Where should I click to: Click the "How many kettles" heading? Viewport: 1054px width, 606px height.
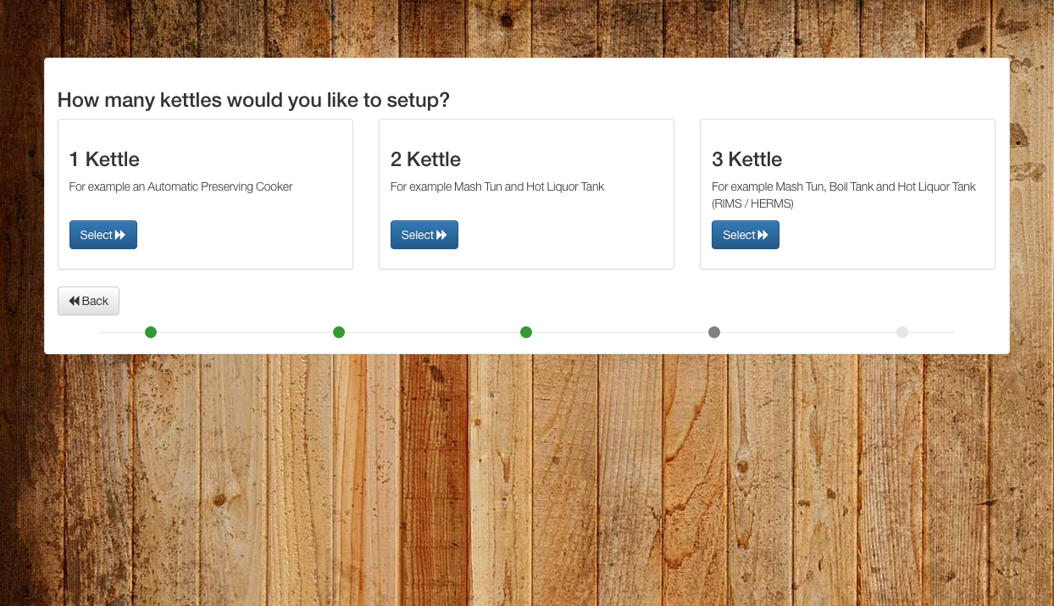click(253, 100)
